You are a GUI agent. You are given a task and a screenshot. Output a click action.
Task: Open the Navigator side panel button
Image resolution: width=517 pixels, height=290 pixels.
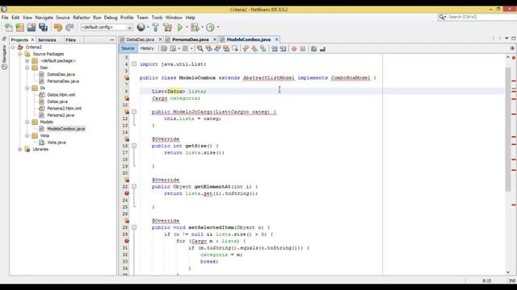(x=4, y=57)
